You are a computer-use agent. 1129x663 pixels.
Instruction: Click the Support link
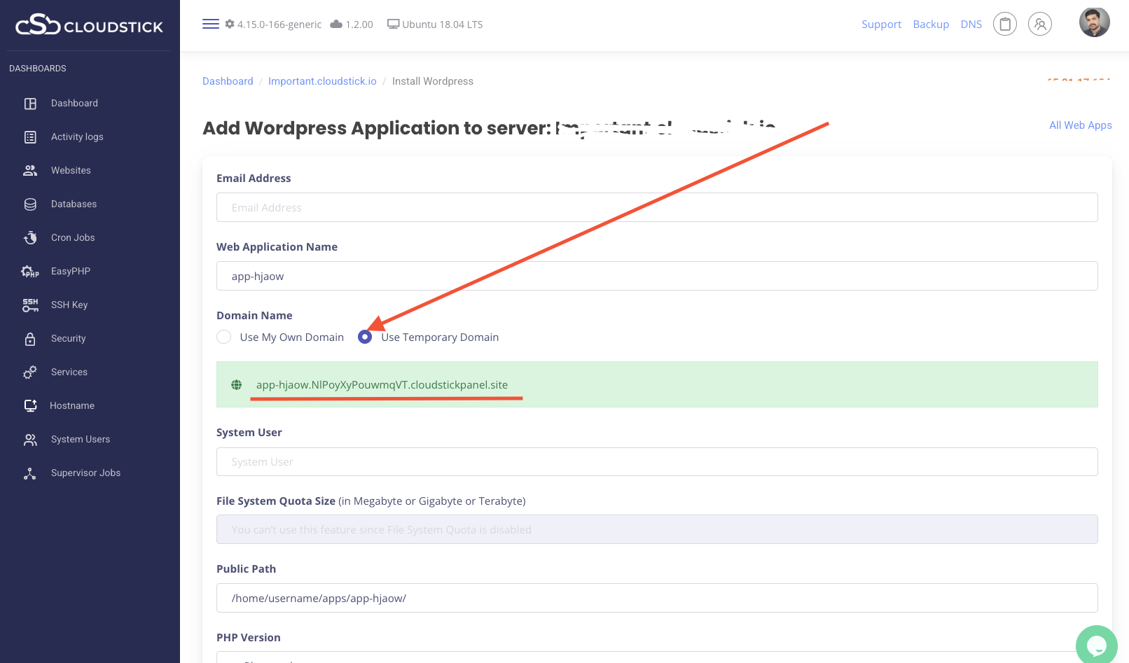pyautogui.click(x=881, y=25)
